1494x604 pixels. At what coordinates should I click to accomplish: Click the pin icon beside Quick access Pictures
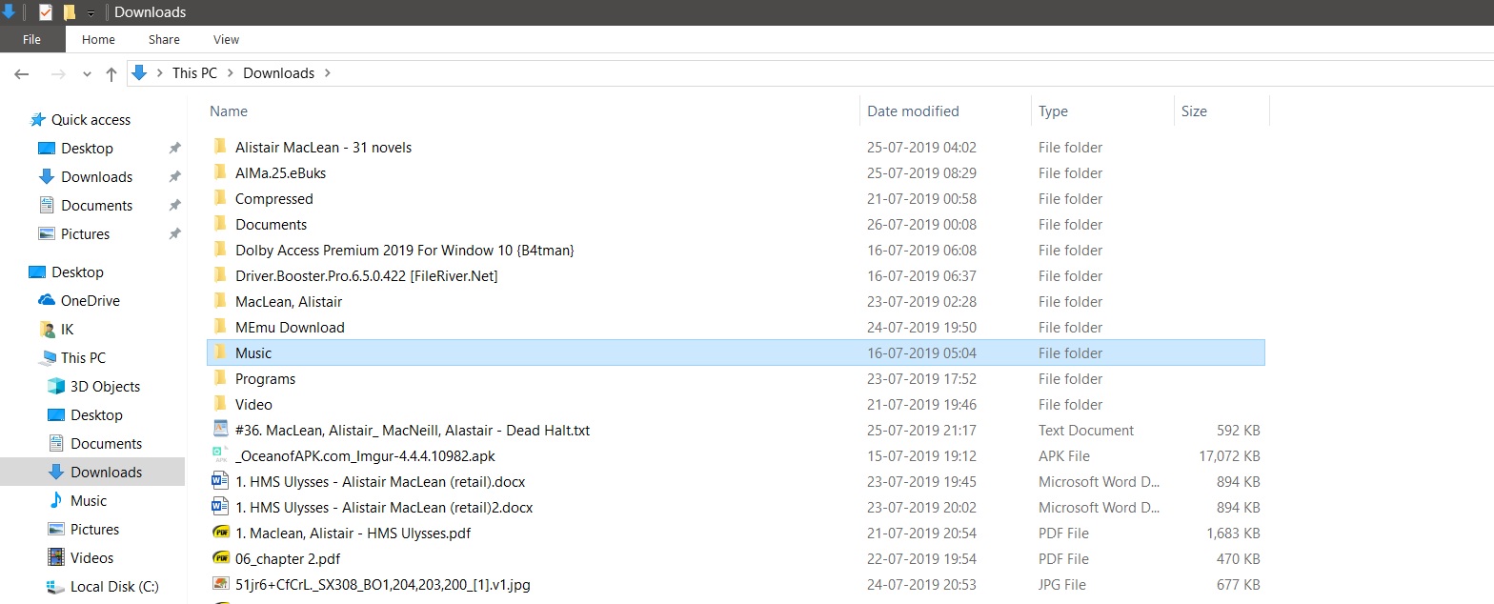(x=174, y=234)
